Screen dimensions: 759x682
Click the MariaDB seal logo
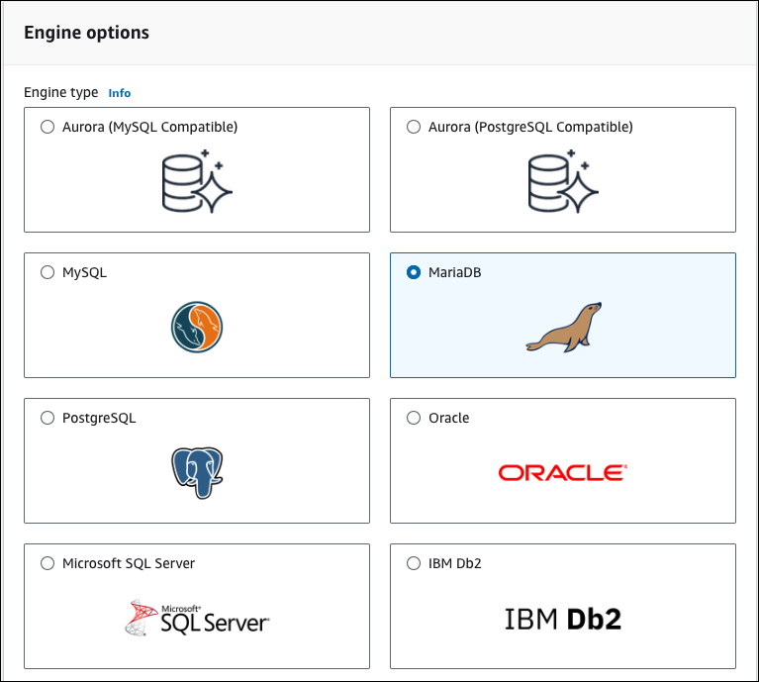[563, 329]
